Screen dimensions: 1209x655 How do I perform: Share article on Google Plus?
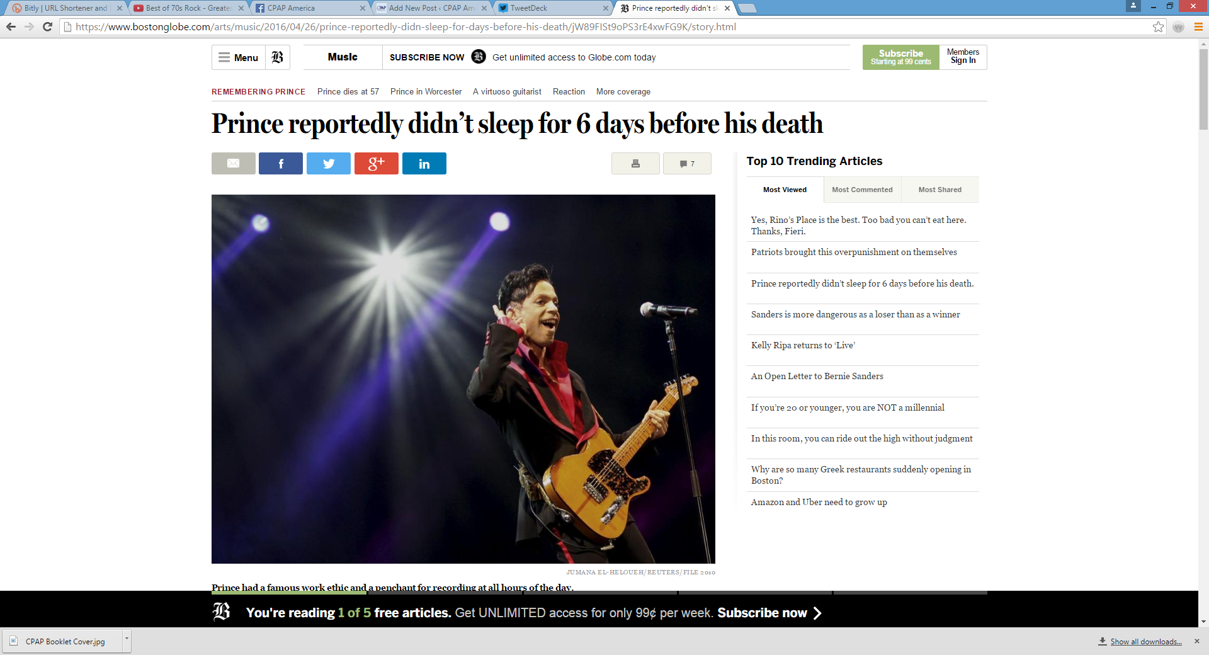point(376,164)
